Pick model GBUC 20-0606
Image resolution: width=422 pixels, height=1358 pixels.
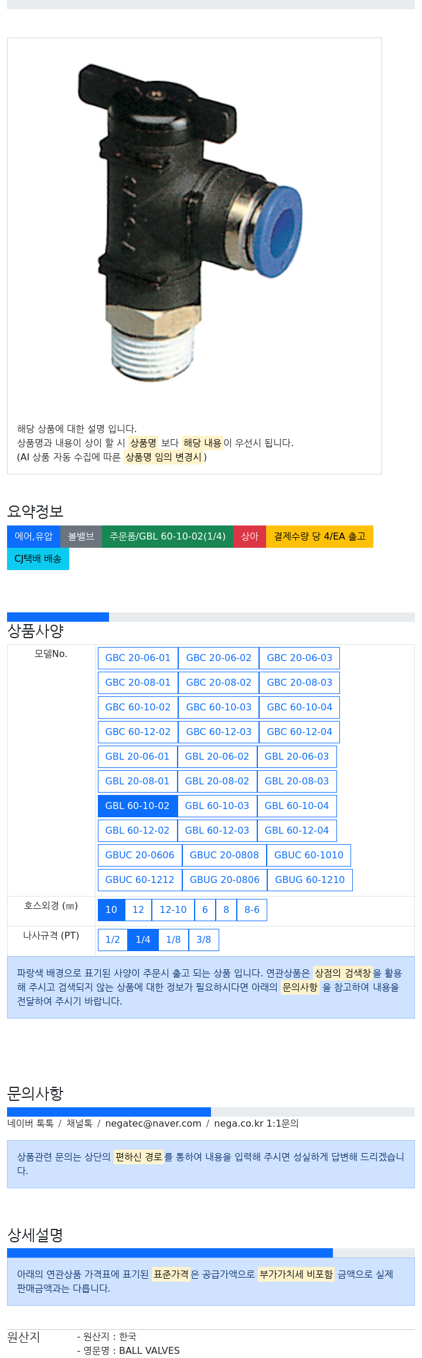coord(139,855)
